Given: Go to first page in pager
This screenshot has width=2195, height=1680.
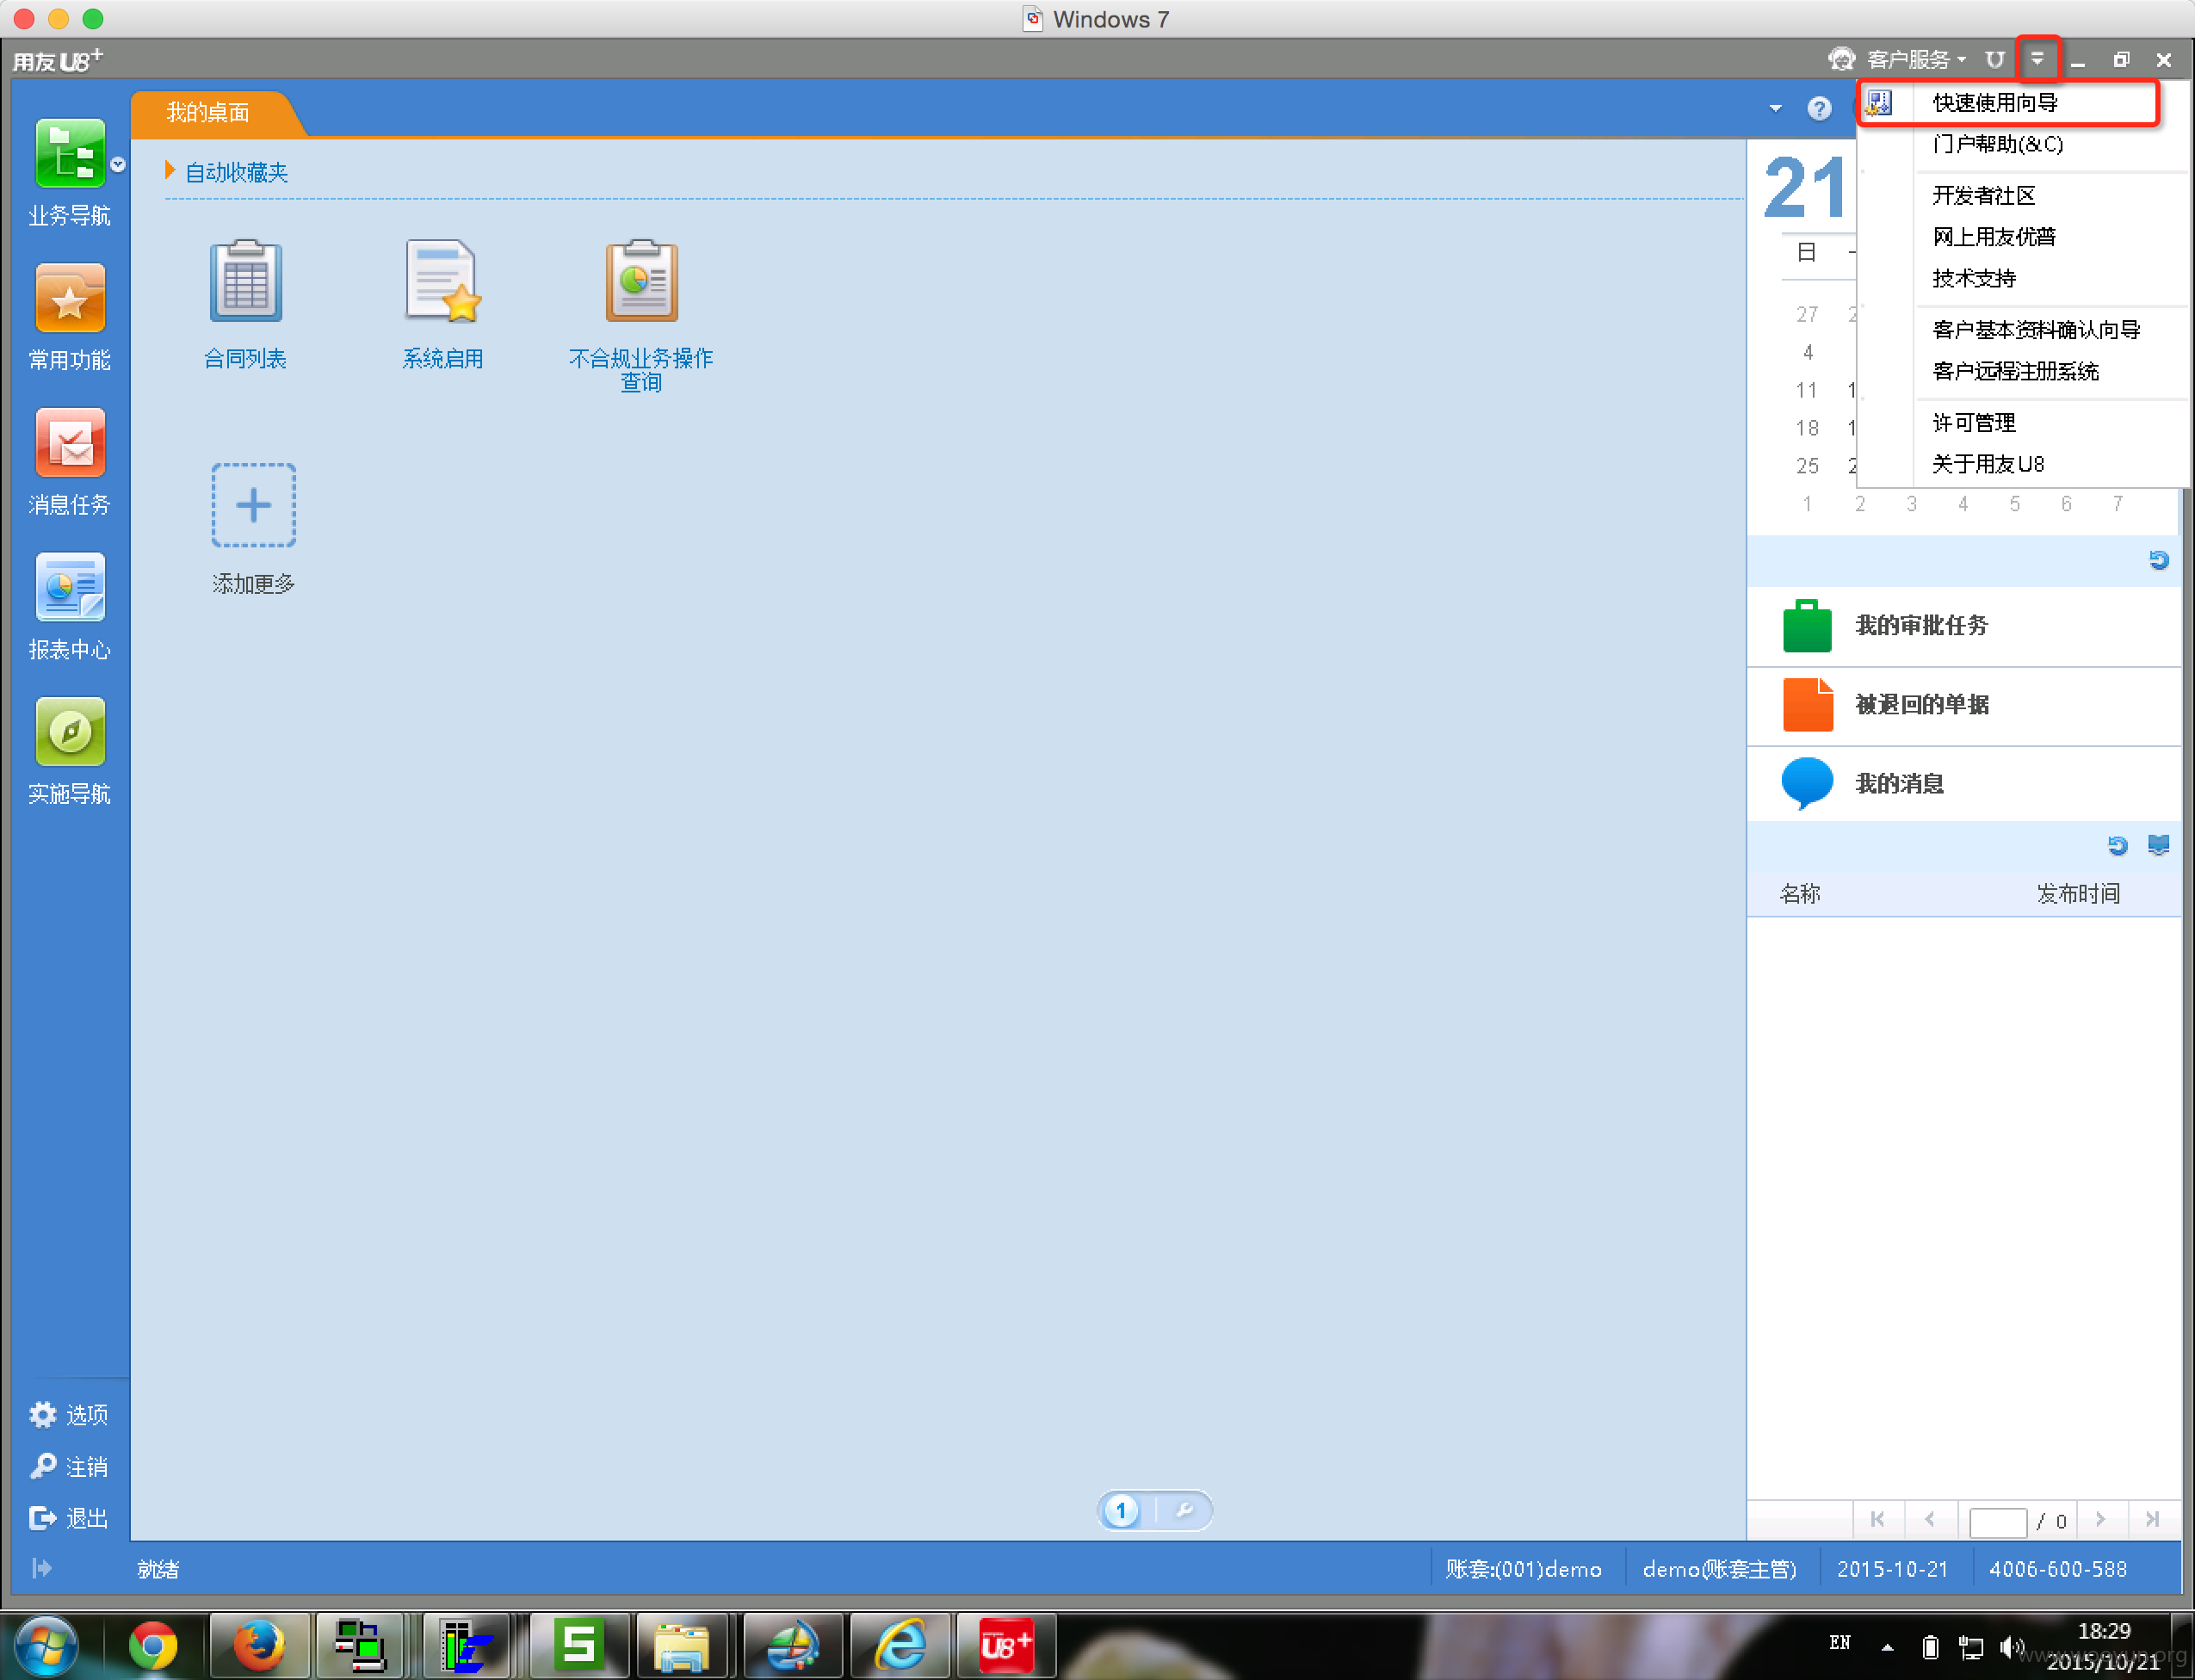Looking at the screenshot, I should [x=1877, y=1520].
